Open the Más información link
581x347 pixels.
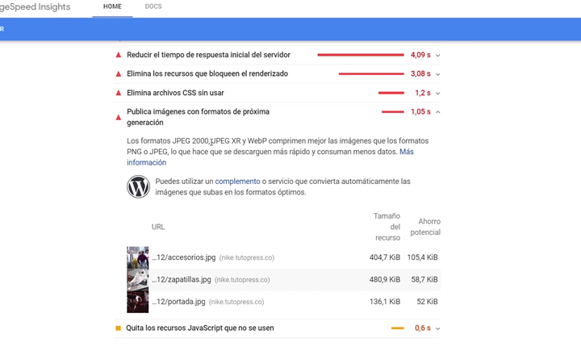[x=270, y=157]
